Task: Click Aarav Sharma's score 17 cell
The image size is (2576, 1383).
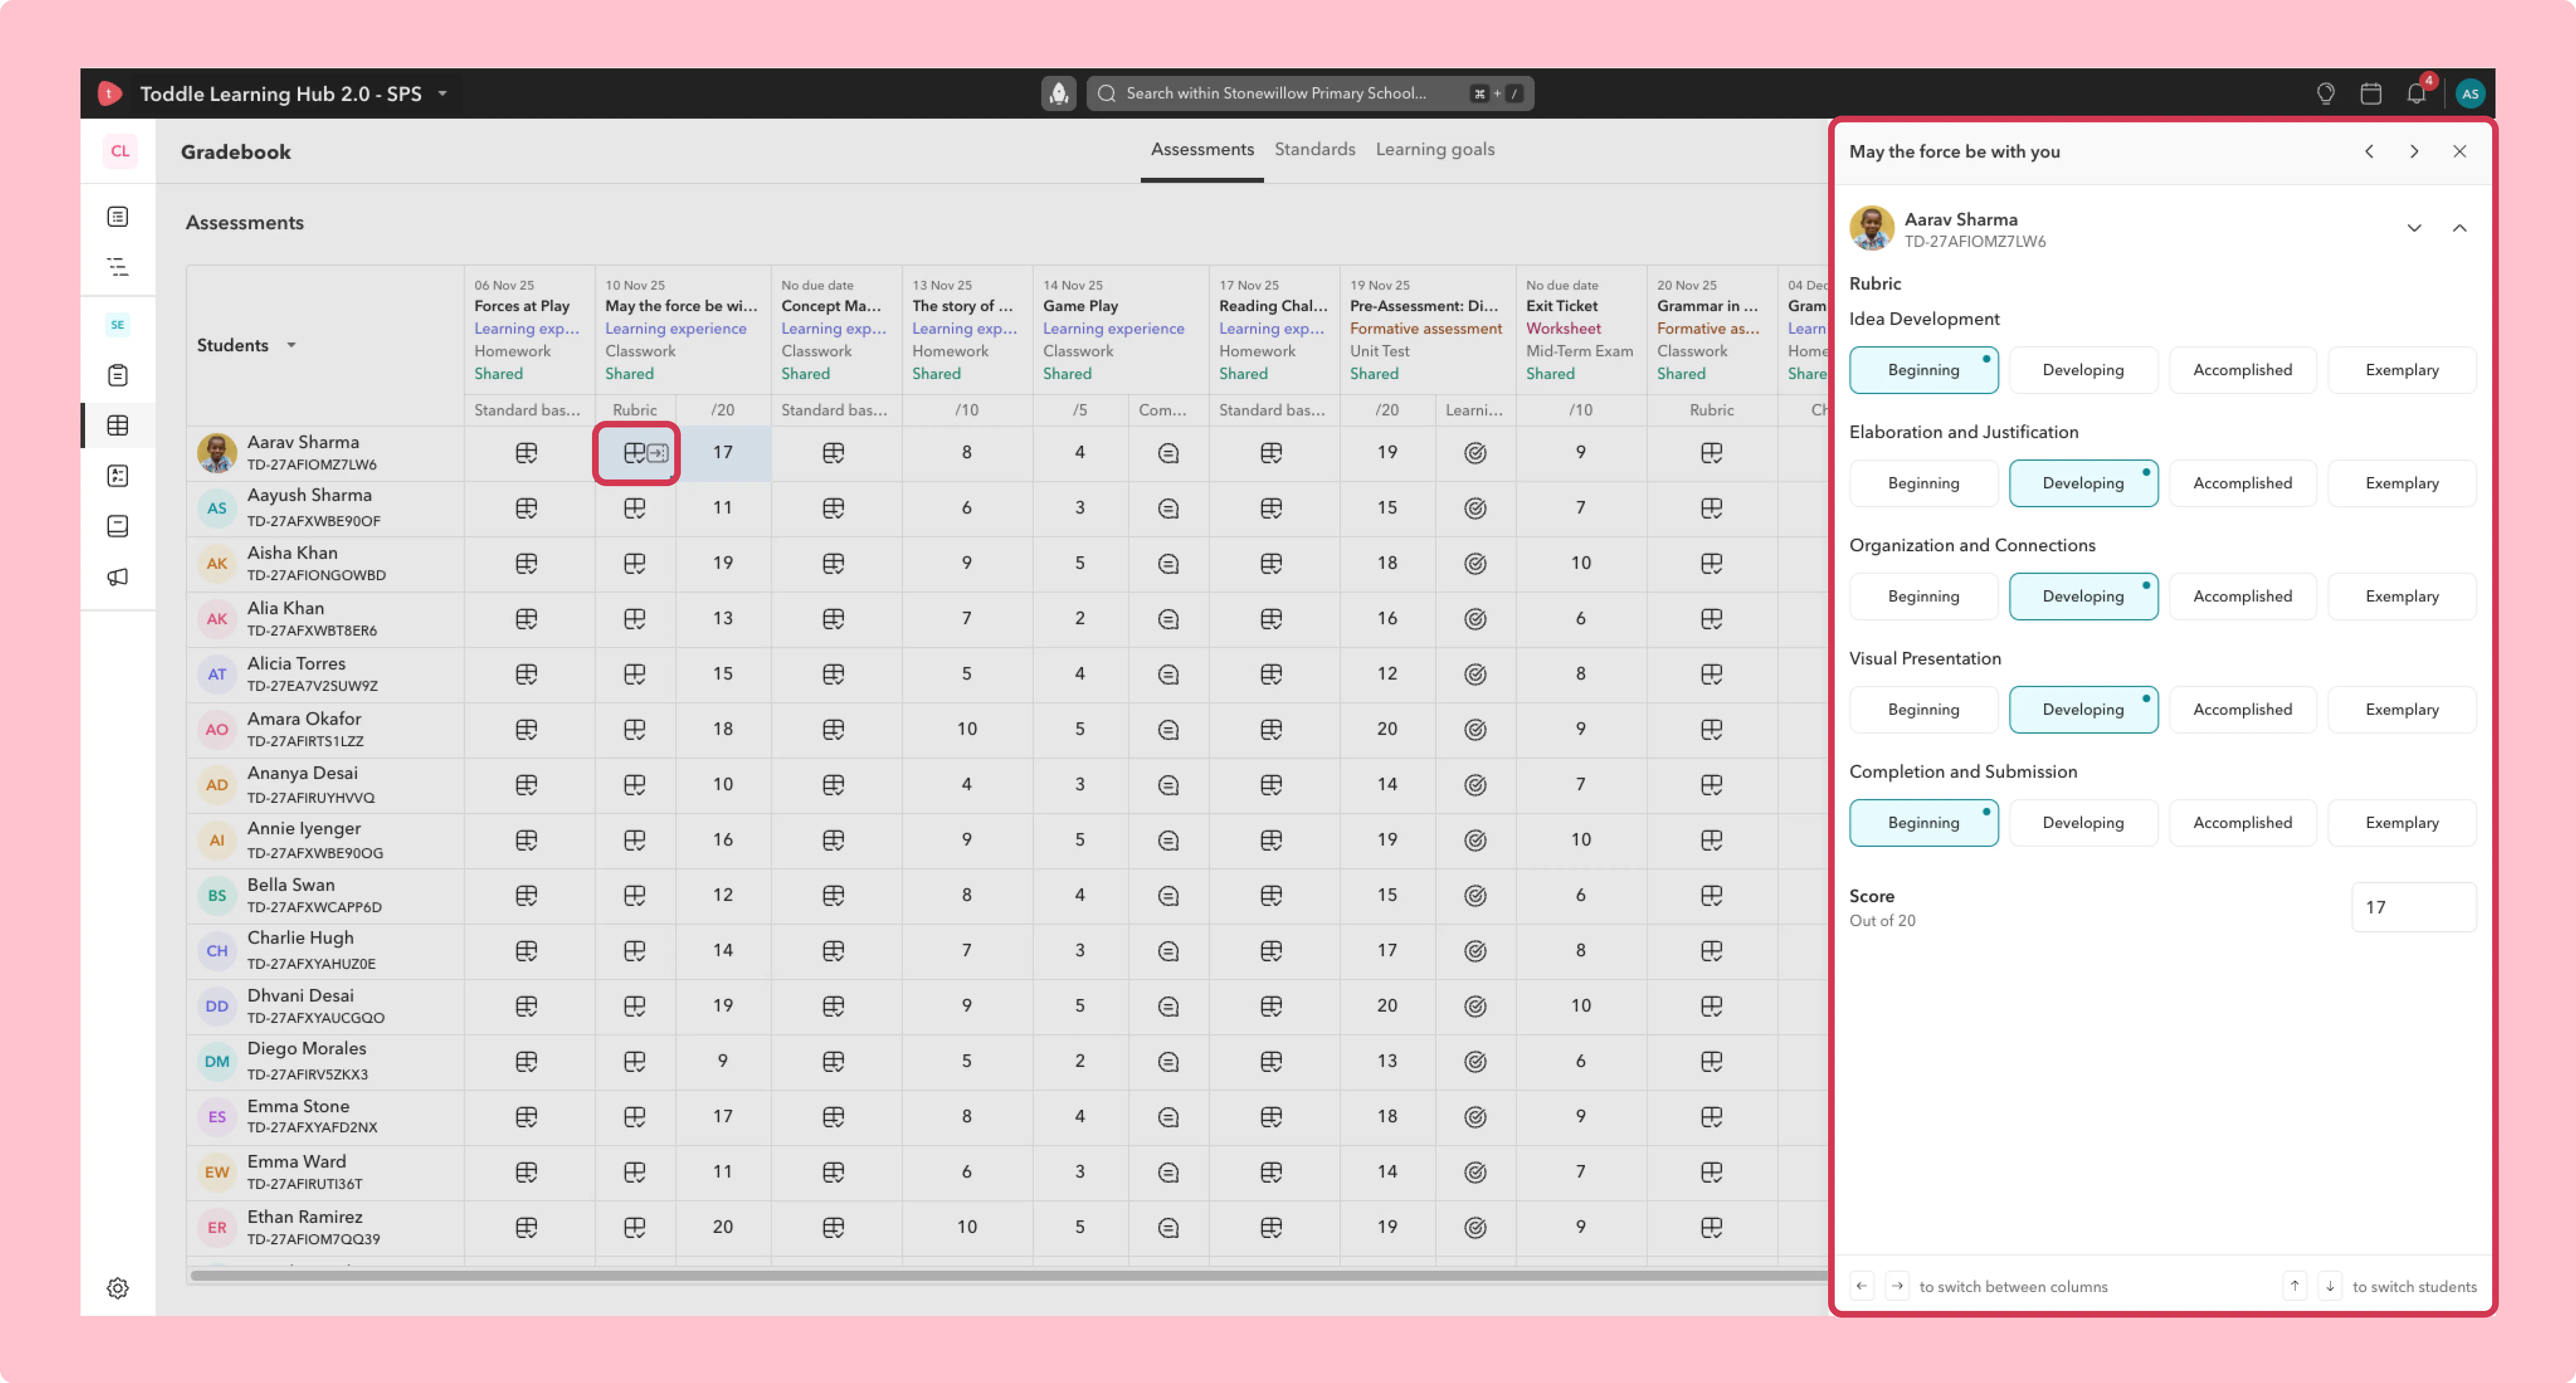Action: pyautogui.click(x=722, y=454)
